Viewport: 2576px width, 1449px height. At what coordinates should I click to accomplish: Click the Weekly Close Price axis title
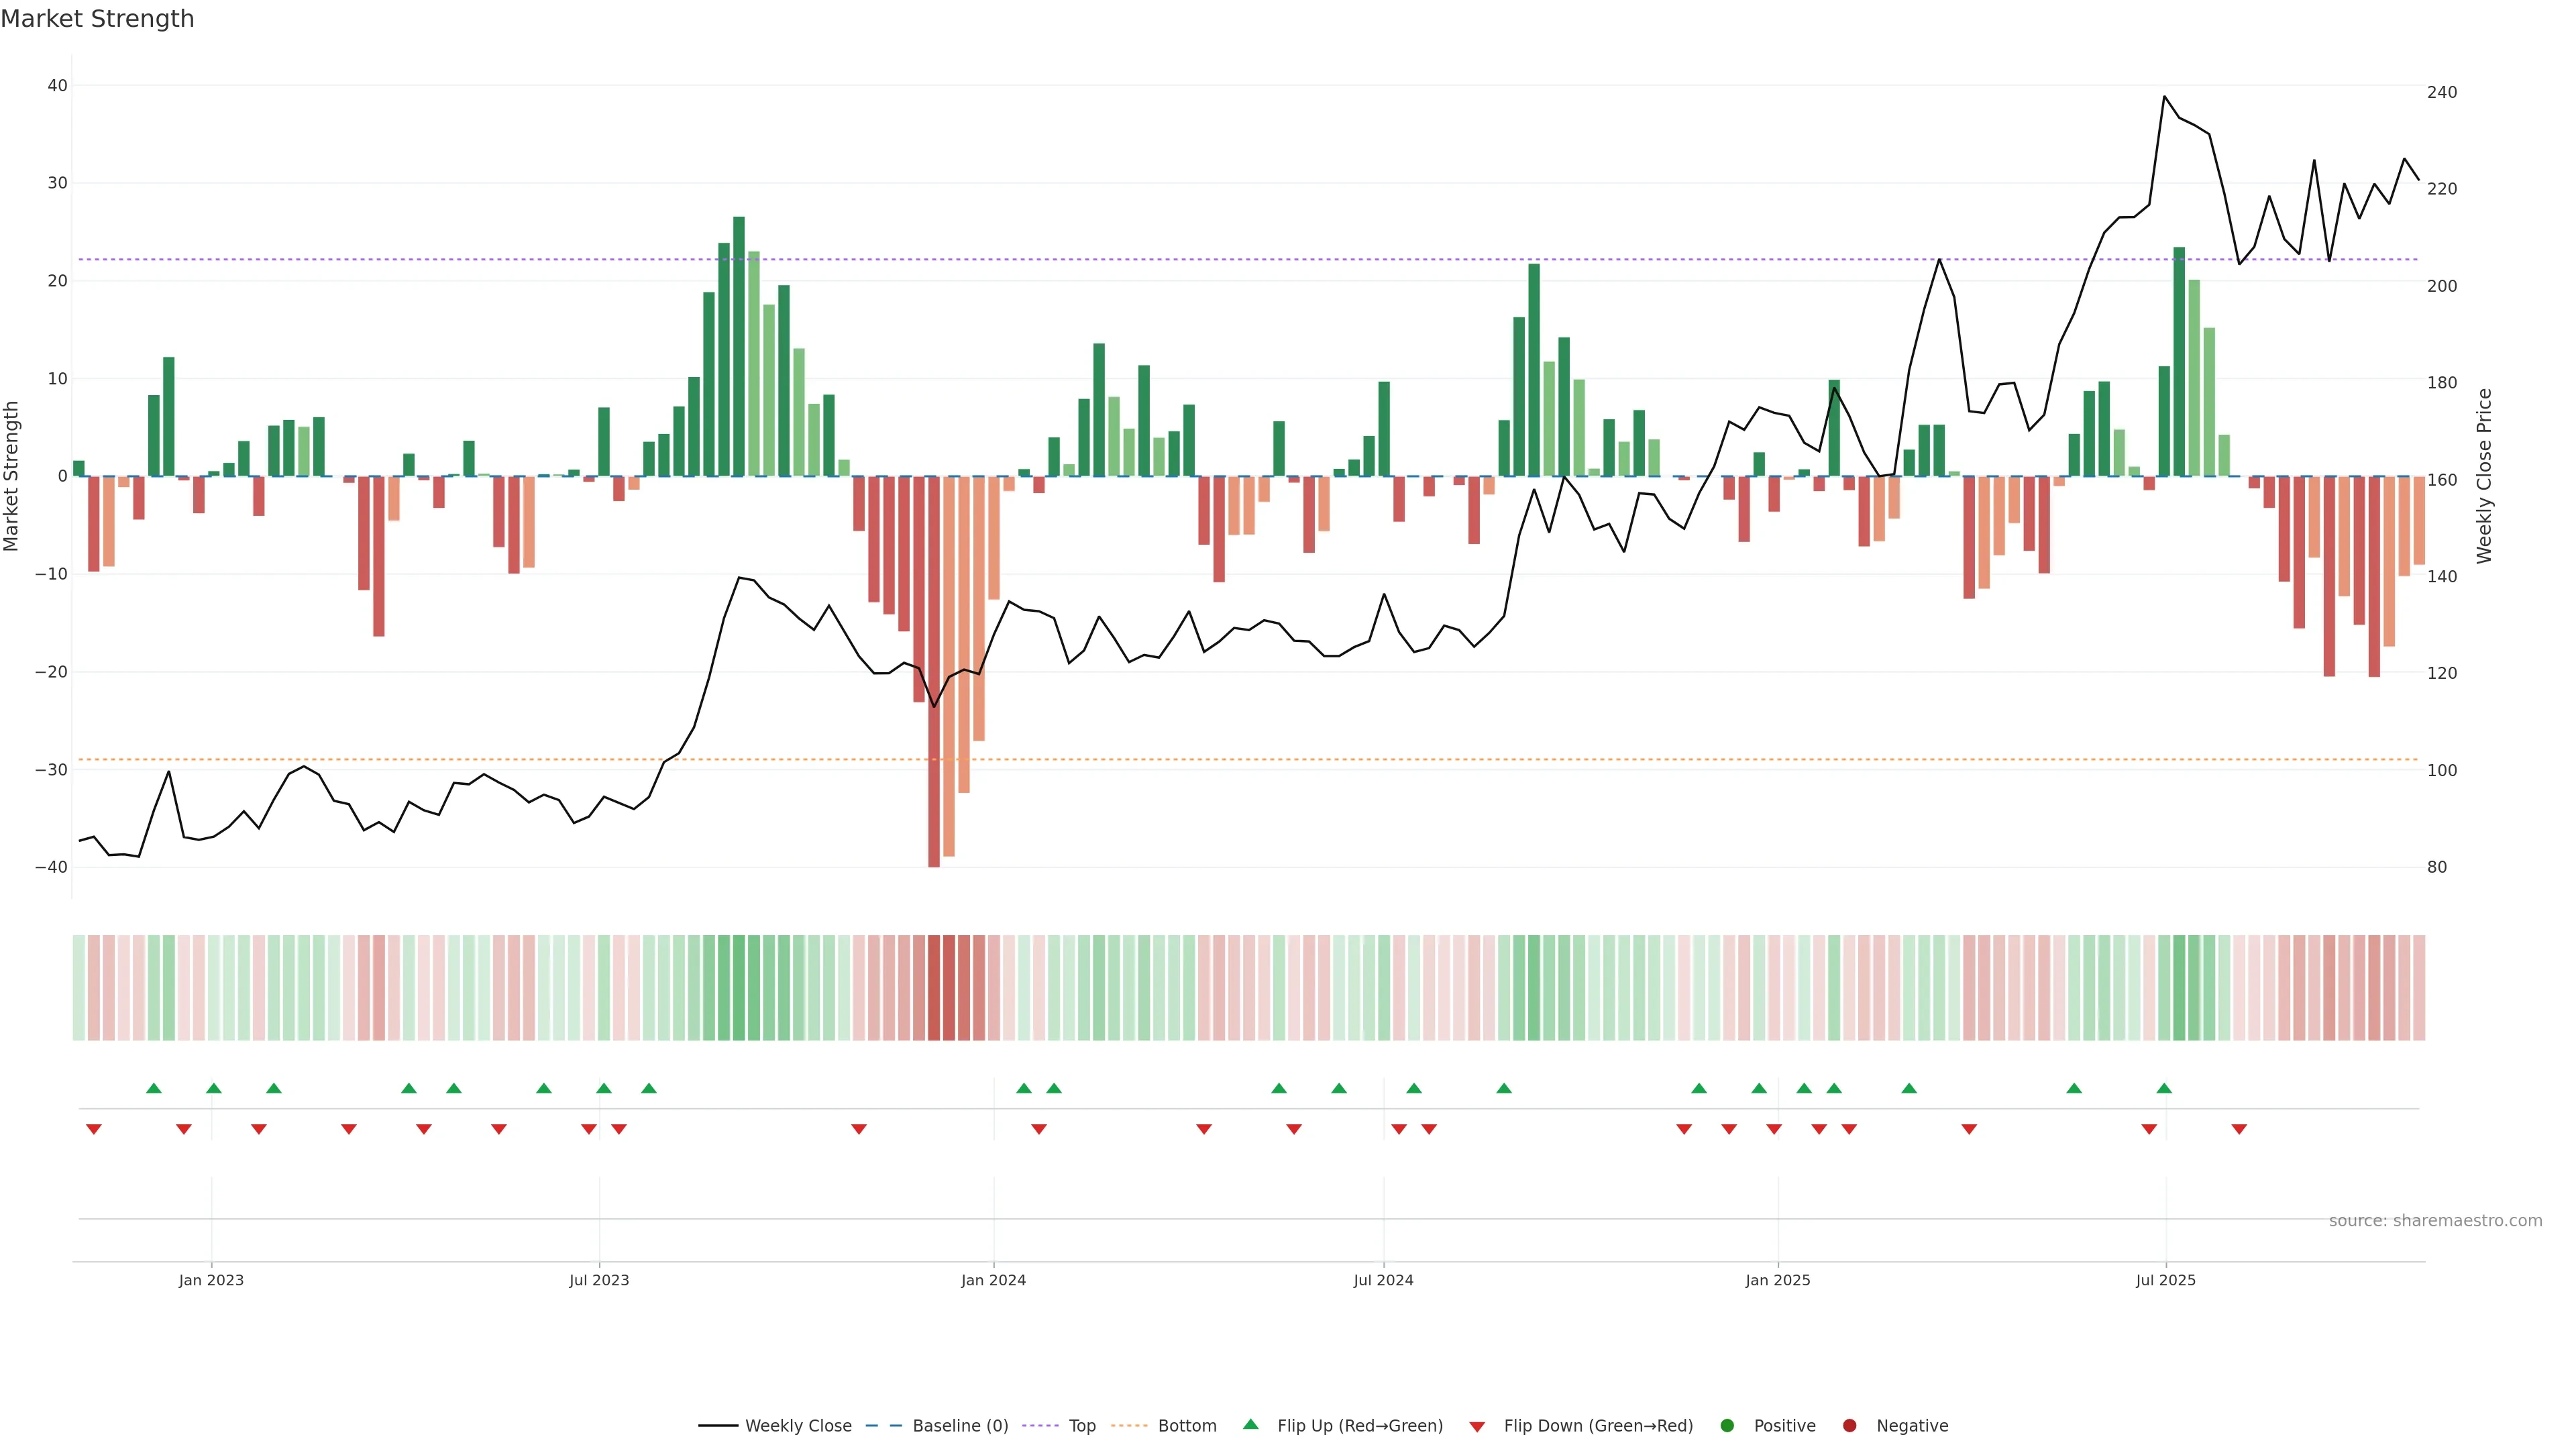(2484, 476)
